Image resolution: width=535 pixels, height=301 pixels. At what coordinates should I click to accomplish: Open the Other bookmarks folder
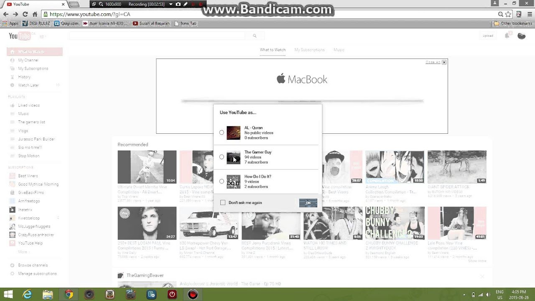tap(513, 23)
